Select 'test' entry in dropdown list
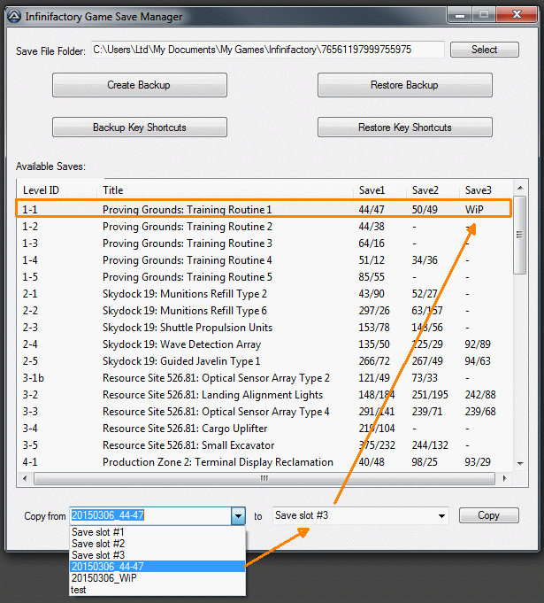Viewport: 544px width, 603px height. [x=157, y=590]
